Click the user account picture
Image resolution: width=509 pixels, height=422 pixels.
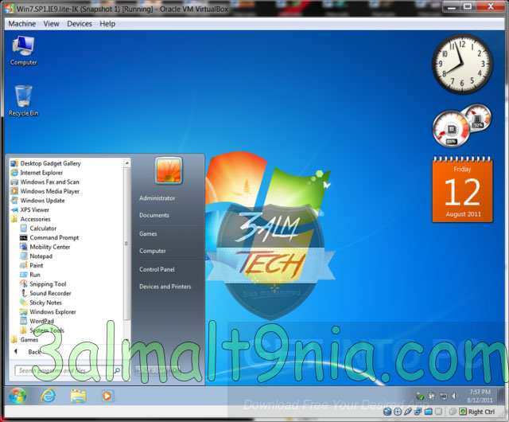[169, 170]
